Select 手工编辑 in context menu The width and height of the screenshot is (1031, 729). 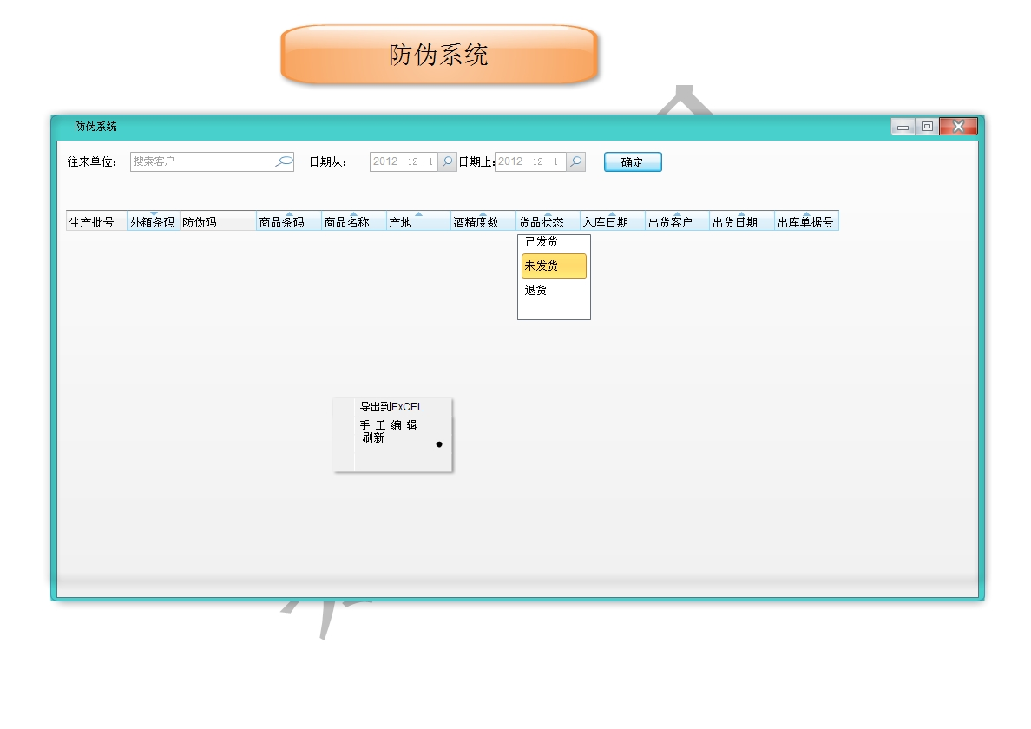tap(388, 424)
